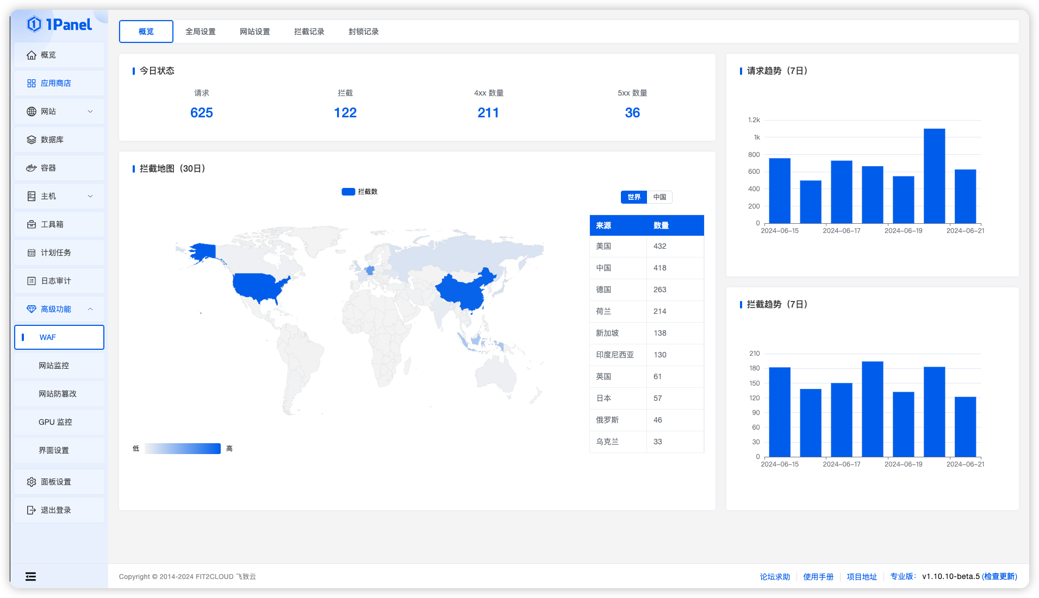Collapse sidebar with the hamburger icon
The image size is (1039, 598).
pyautogui.click(x=31, y=576)
